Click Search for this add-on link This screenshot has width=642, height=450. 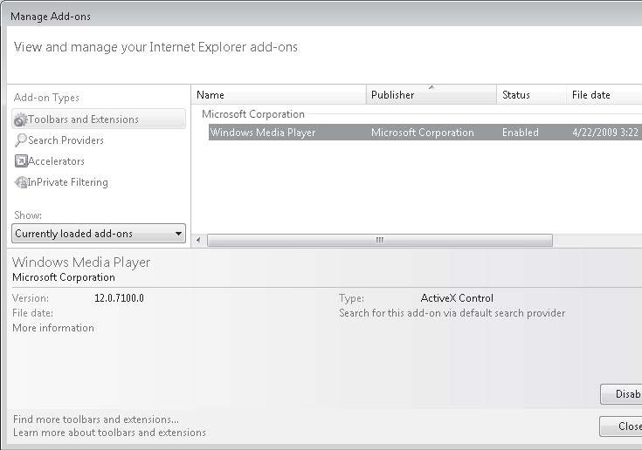tap(452, 313)
